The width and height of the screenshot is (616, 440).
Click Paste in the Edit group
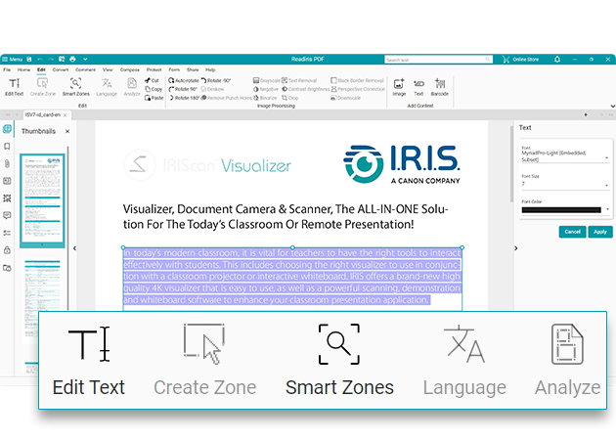point(154,98)
